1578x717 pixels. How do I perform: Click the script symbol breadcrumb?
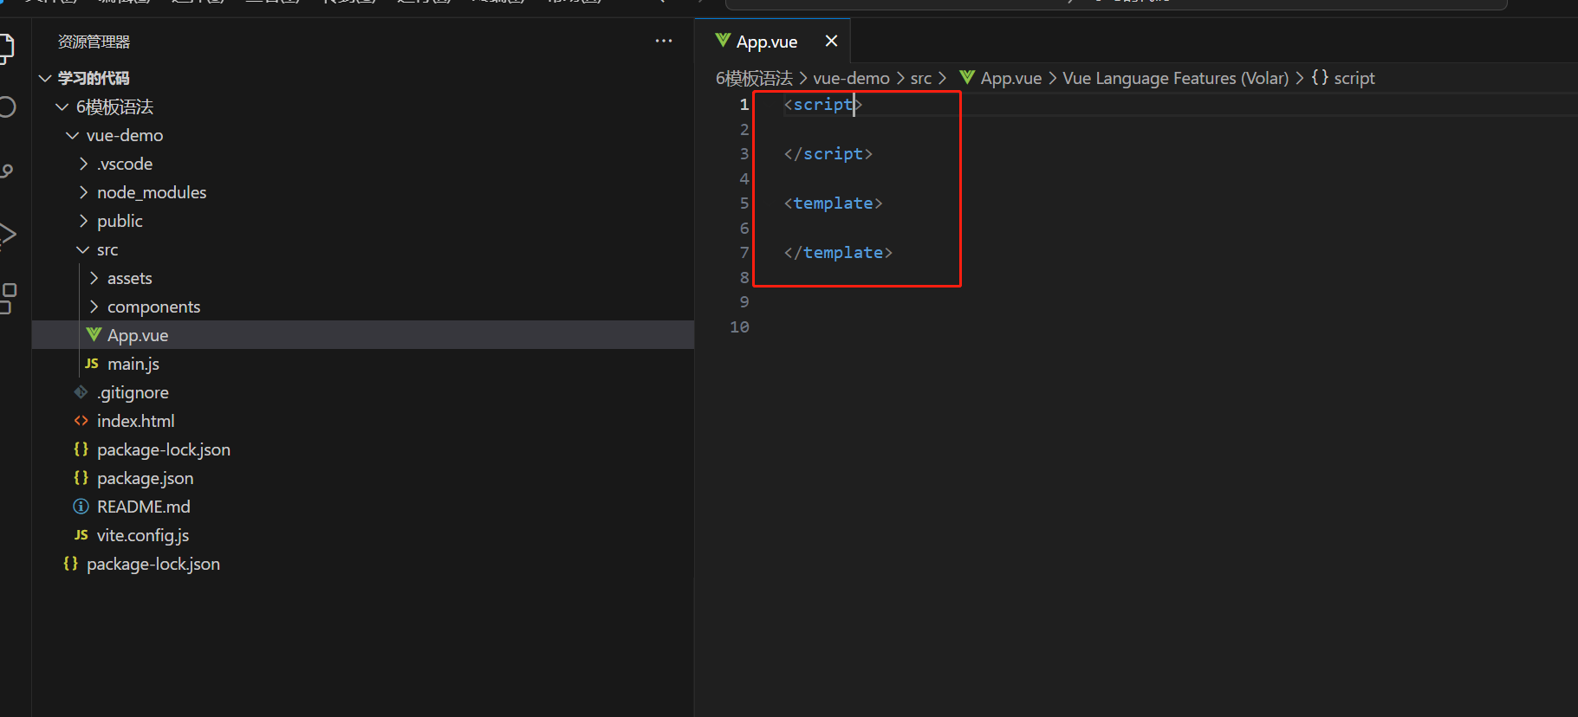point(1354,78)
